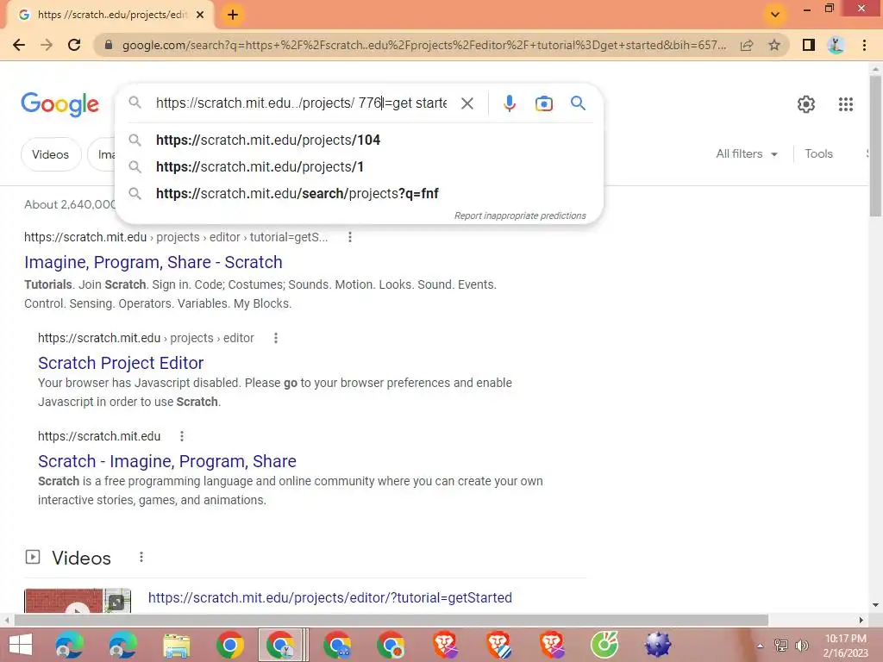The height and width of the screenshot is (662, 883).
Task: Go to the Google logo homepage
Action: (x=59, y=104)
